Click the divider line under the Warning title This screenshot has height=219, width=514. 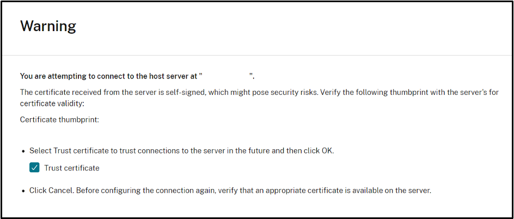tap(257, 56)
